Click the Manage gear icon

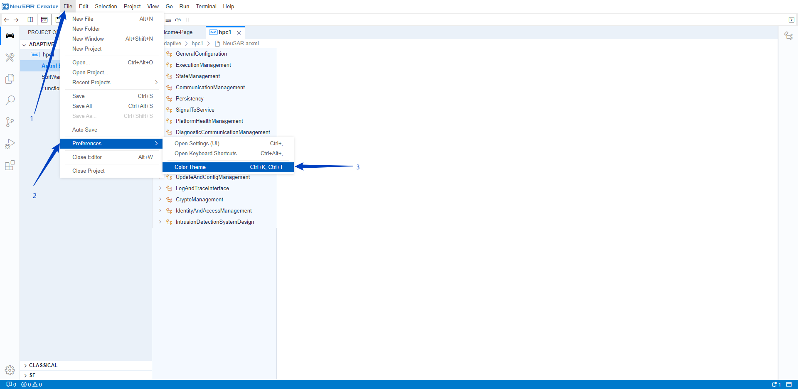10,370
